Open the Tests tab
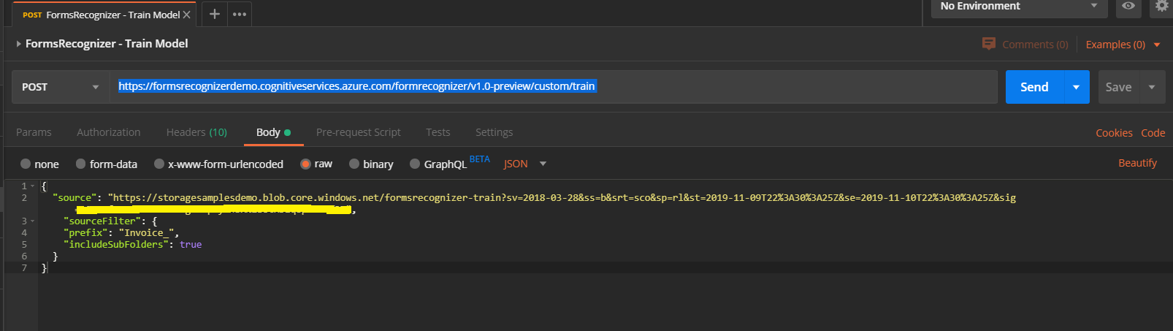 438,132
